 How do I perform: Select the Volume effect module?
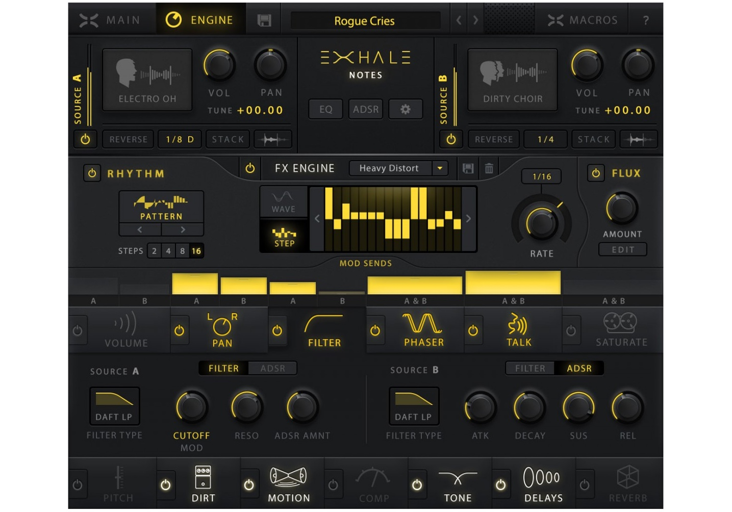[x=126, y=330]
